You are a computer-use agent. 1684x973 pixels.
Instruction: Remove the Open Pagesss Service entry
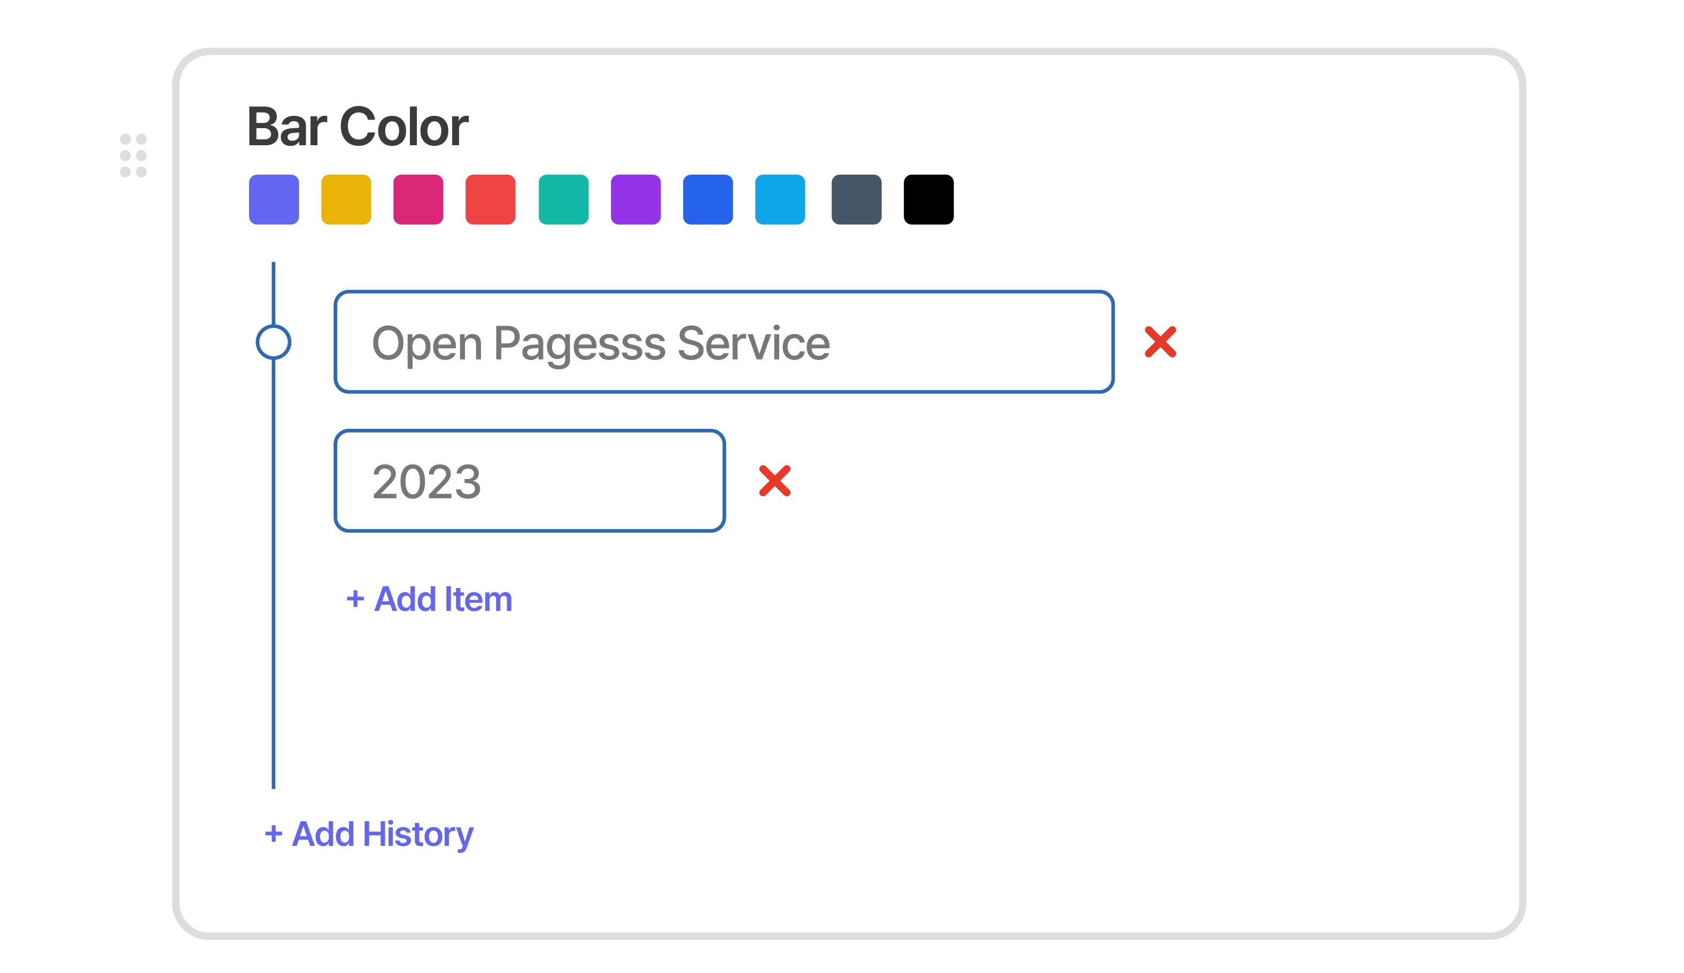tap(1160, 342)
